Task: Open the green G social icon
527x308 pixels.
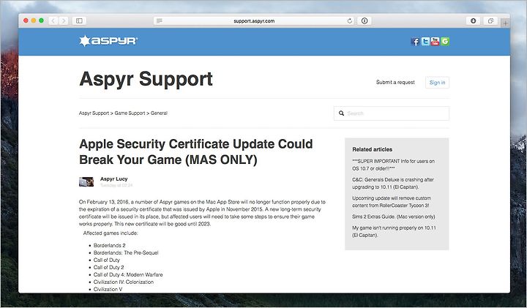Action: click(x=445, y=41)
